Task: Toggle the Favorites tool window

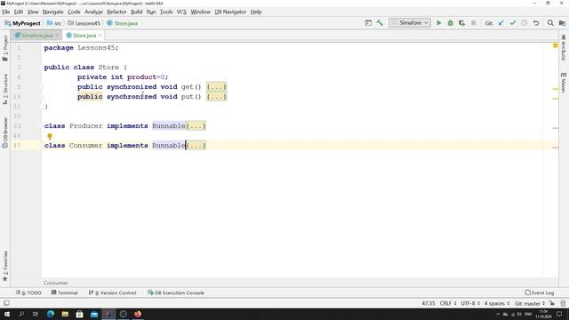Action: click(x=5, y=266)
